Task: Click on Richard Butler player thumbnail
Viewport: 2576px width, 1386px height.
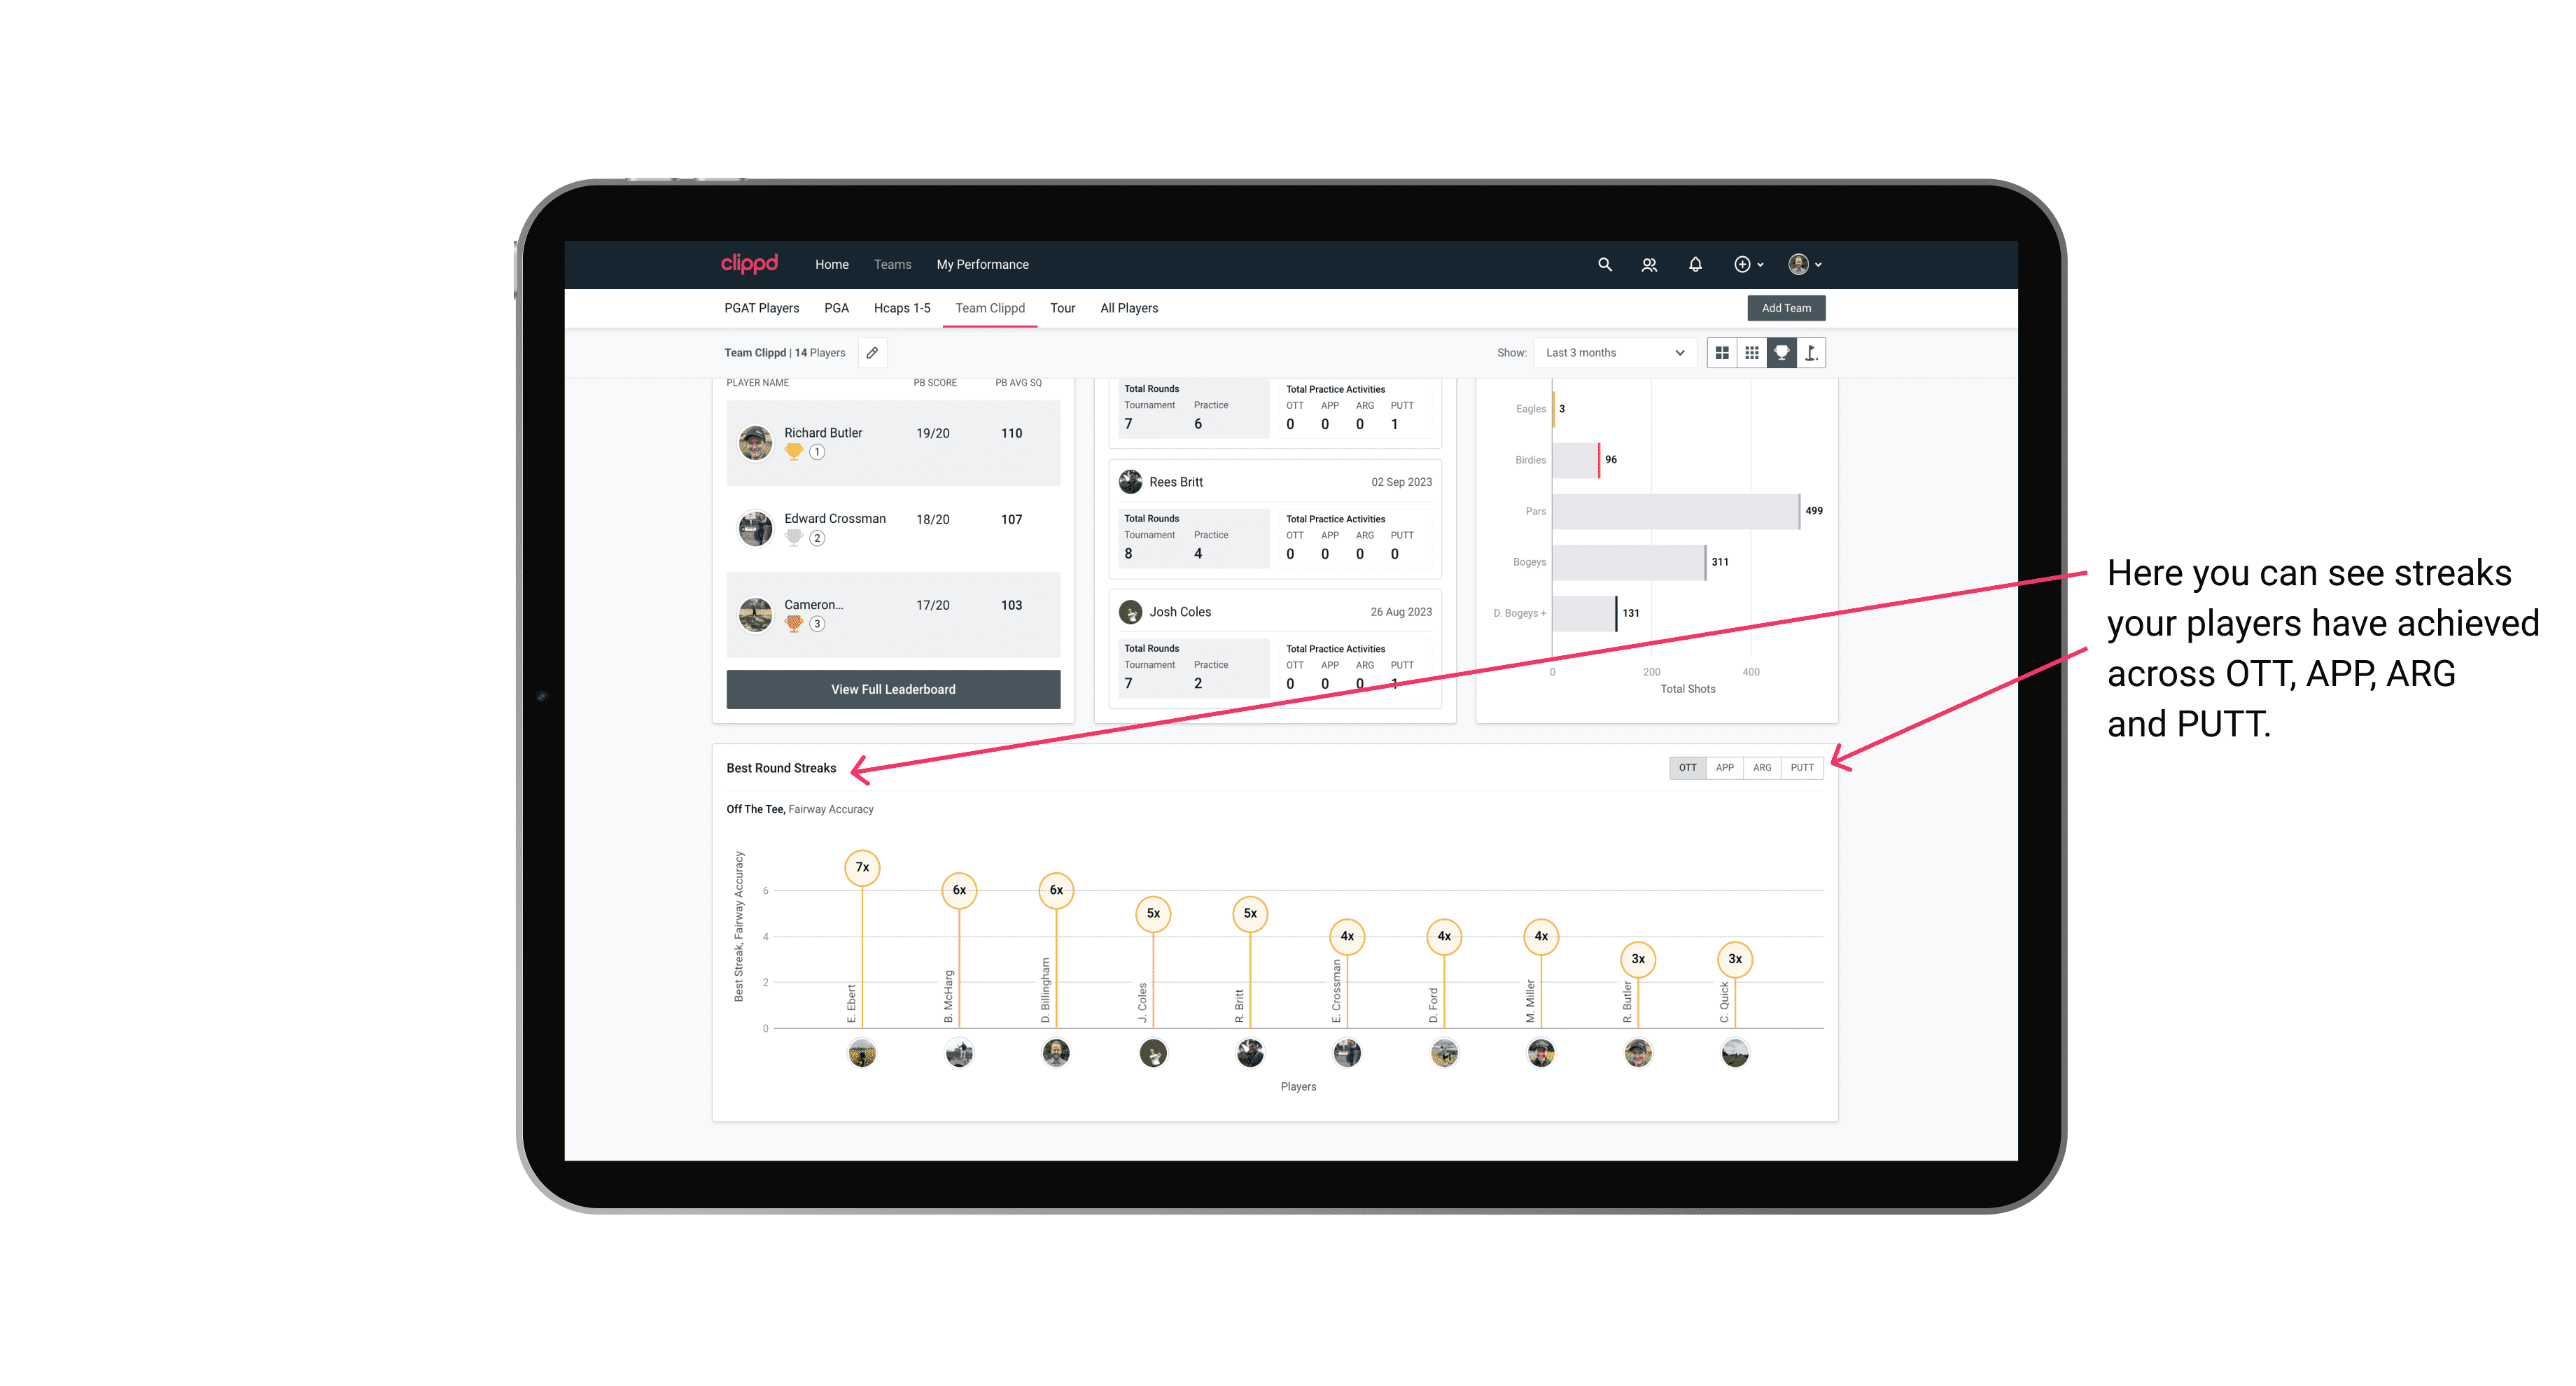Action: click(x=756, y=440)
